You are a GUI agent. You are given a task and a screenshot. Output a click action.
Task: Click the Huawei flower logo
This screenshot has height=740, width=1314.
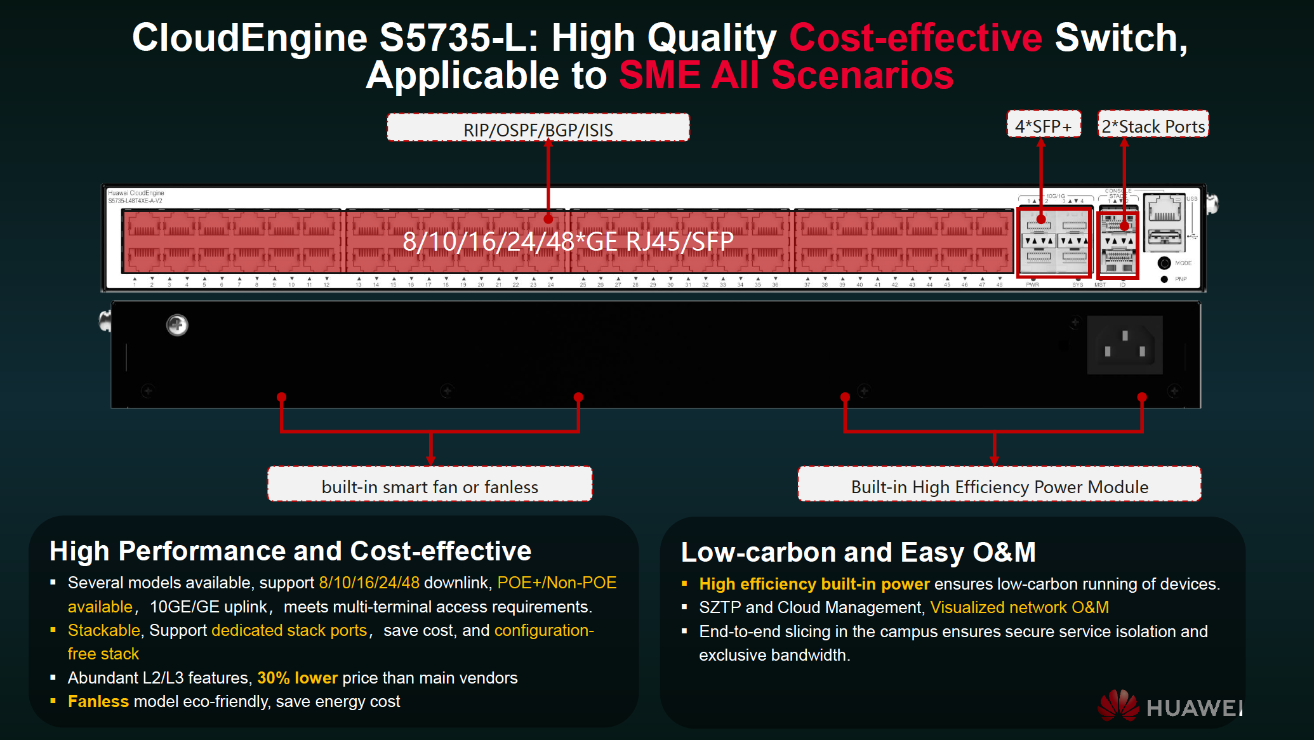(1118, 704)
